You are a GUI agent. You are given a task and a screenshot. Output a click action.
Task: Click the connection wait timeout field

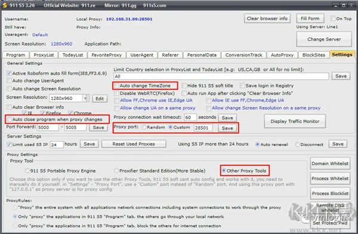190,118
